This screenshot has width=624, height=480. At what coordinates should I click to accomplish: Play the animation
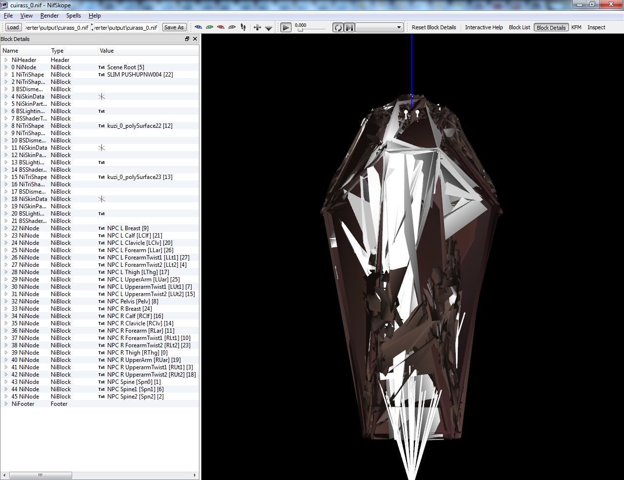click(x=286, y=27)
